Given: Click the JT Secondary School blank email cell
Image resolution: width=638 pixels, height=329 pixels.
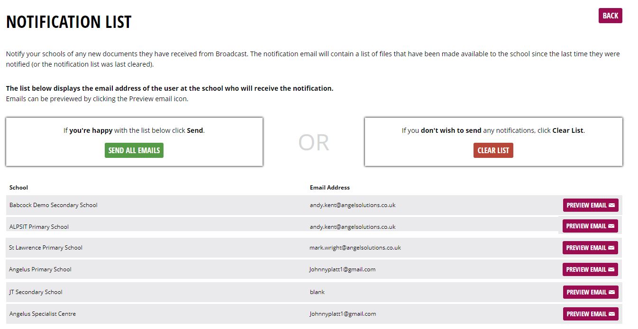Looking at the screenshot, I should point(317,292).
